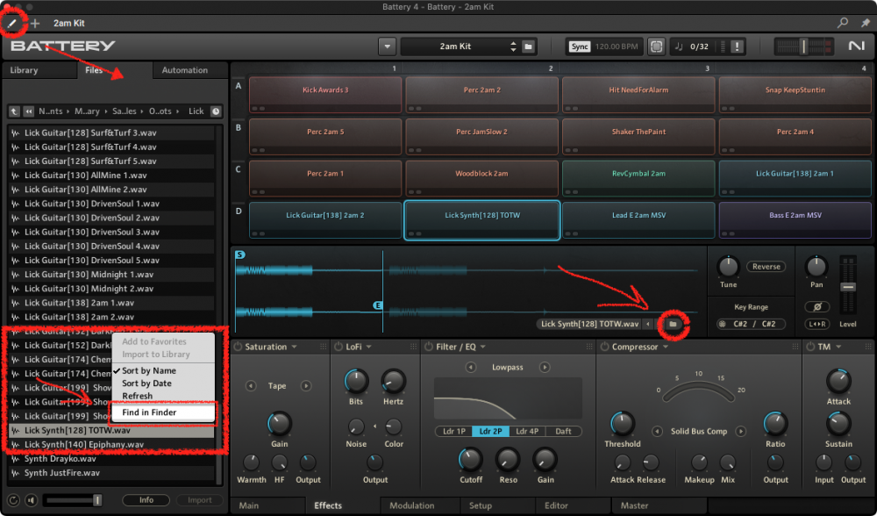Switch to the Library browser tab
This screenshot has height=516, width=877.
point(24,70)
